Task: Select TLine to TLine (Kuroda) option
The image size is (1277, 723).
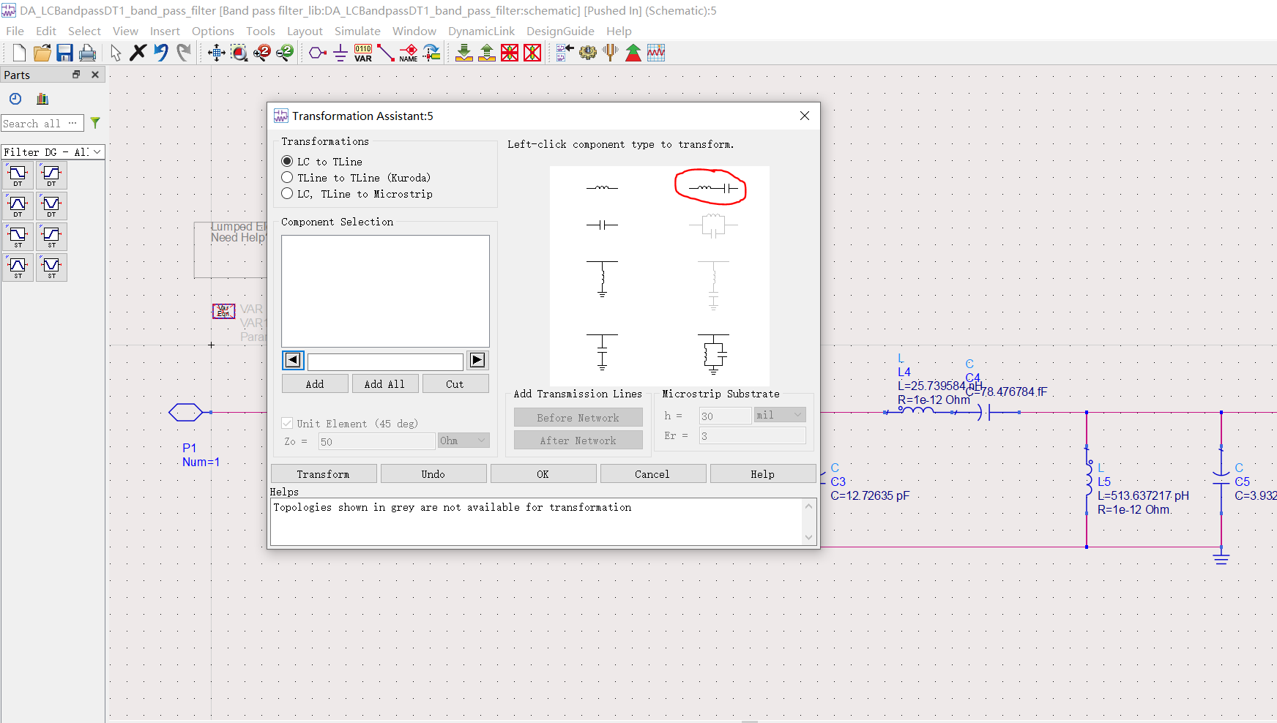Action: [x=356, y=178]
